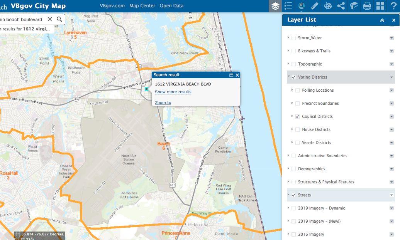
Task: Click Zoom to in the popup
Action: pos(163,102)
